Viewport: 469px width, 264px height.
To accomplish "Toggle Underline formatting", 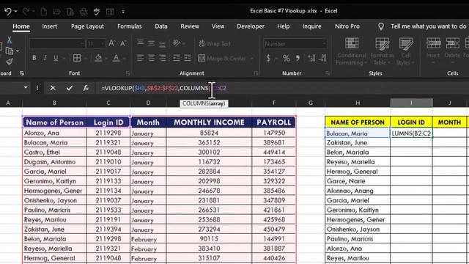I will [56, 58].
